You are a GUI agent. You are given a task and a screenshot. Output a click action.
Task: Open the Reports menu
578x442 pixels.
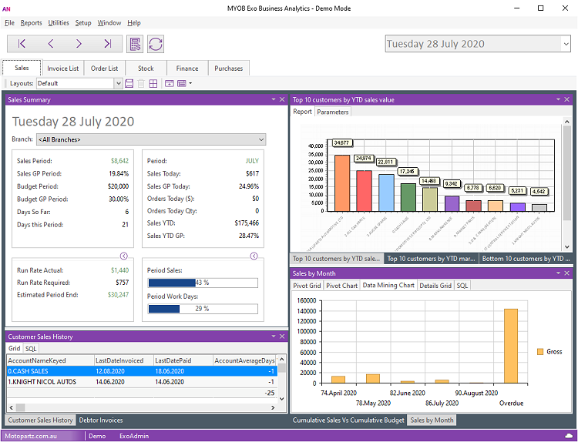(31, 23)
